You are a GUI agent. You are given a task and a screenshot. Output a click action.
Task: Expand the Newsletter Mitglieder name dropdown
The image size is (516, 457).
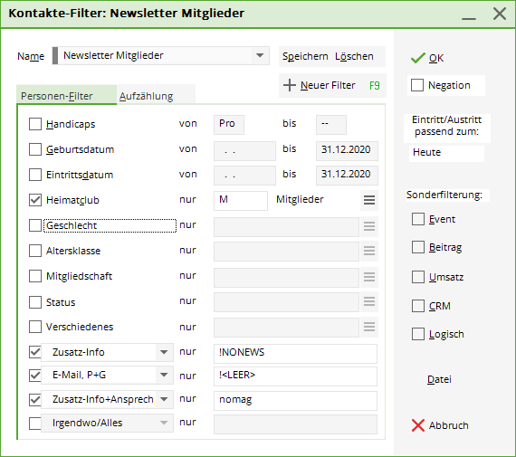pyautogui.click(x=260, y=55)
